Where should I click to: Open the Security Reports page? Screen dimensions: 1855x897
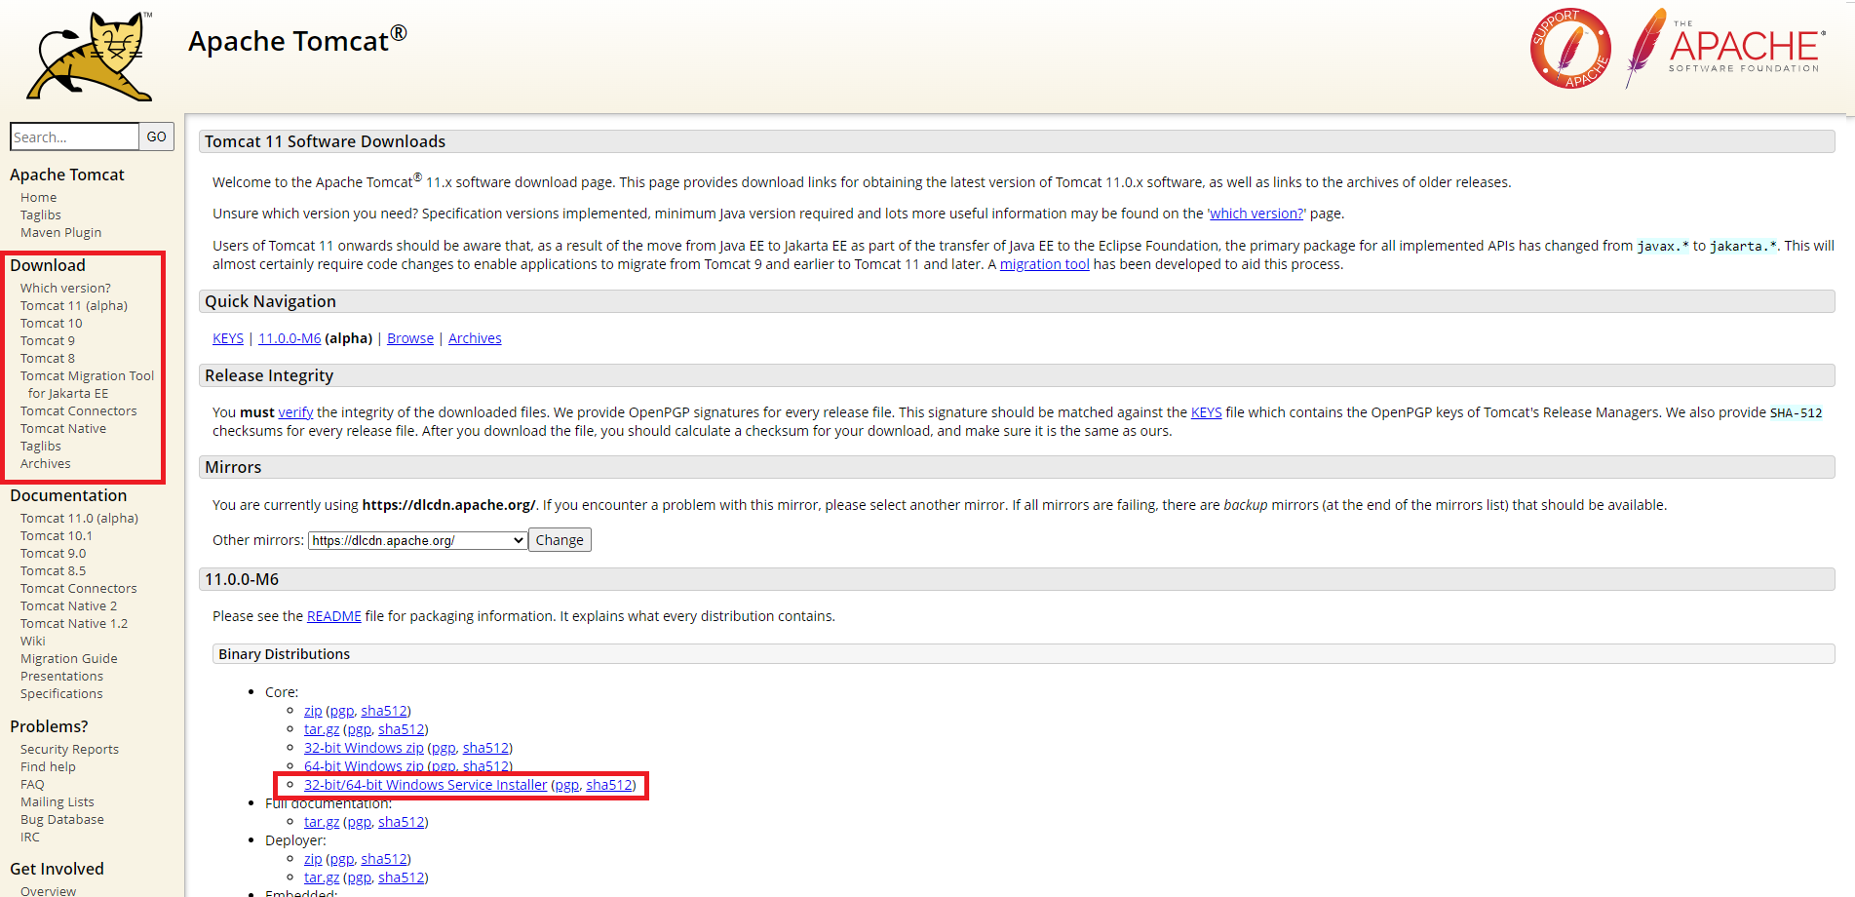[x=69, y=749]
